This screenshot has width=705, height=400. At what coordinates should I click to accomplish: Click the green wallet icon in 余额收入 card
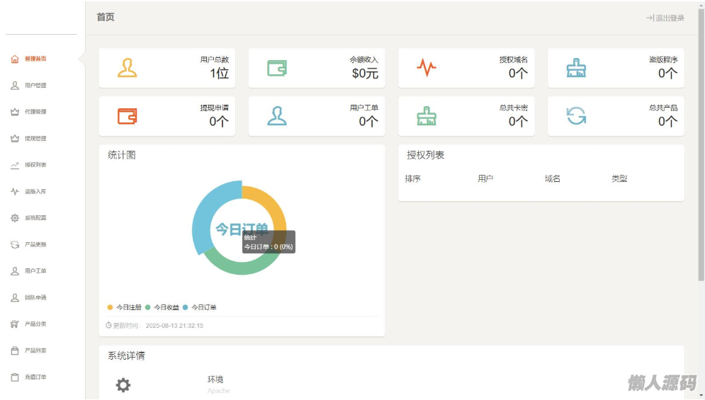[276, 68]
